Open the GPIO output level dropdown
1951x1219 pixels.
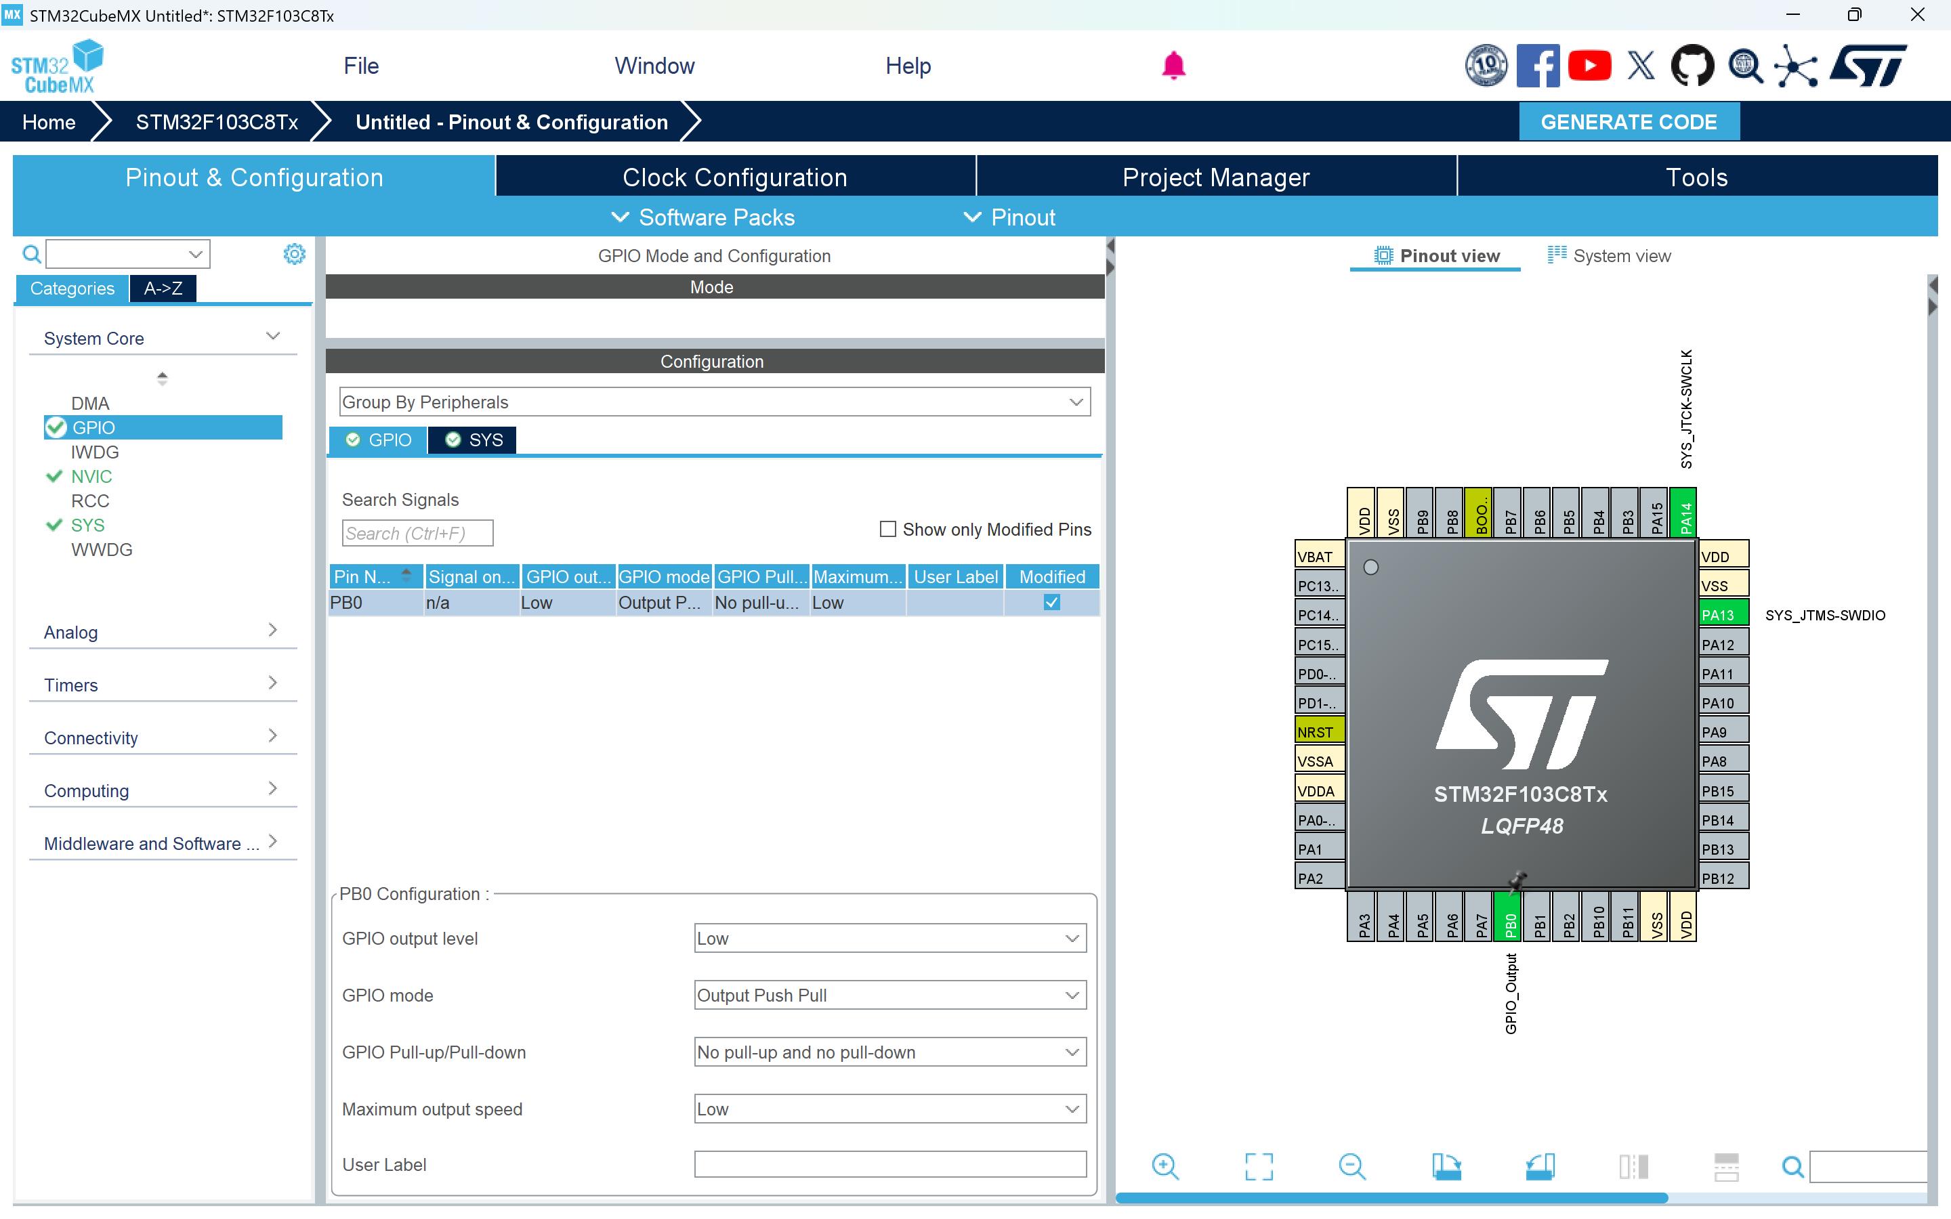tap(889, 938)
